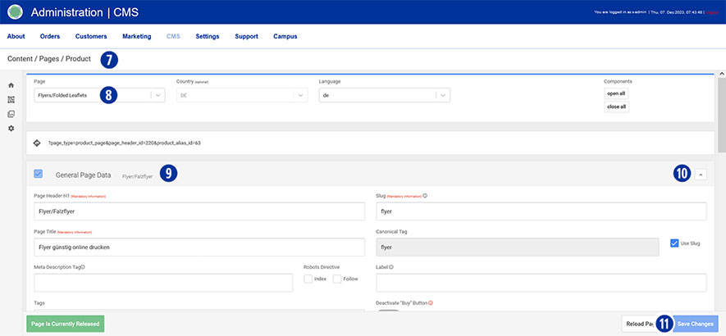Enable the Follow robots directive checkbox

tap(337, 279)
